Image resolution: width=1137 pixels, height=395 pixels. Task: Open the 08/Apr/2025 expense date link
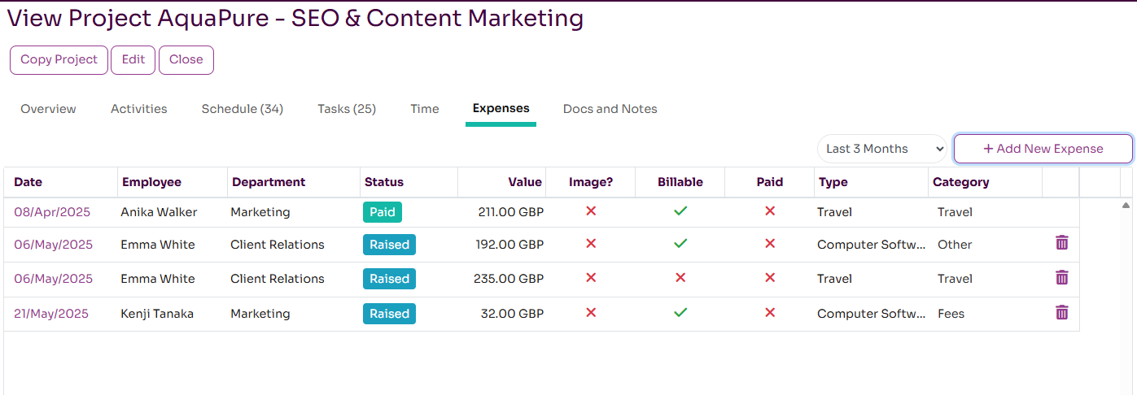pyautogui.click(x=52, y=212)
